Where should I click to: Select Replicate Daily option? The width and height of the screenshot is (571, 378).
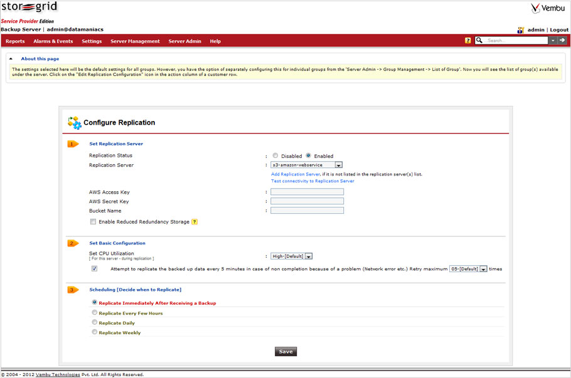95,322
